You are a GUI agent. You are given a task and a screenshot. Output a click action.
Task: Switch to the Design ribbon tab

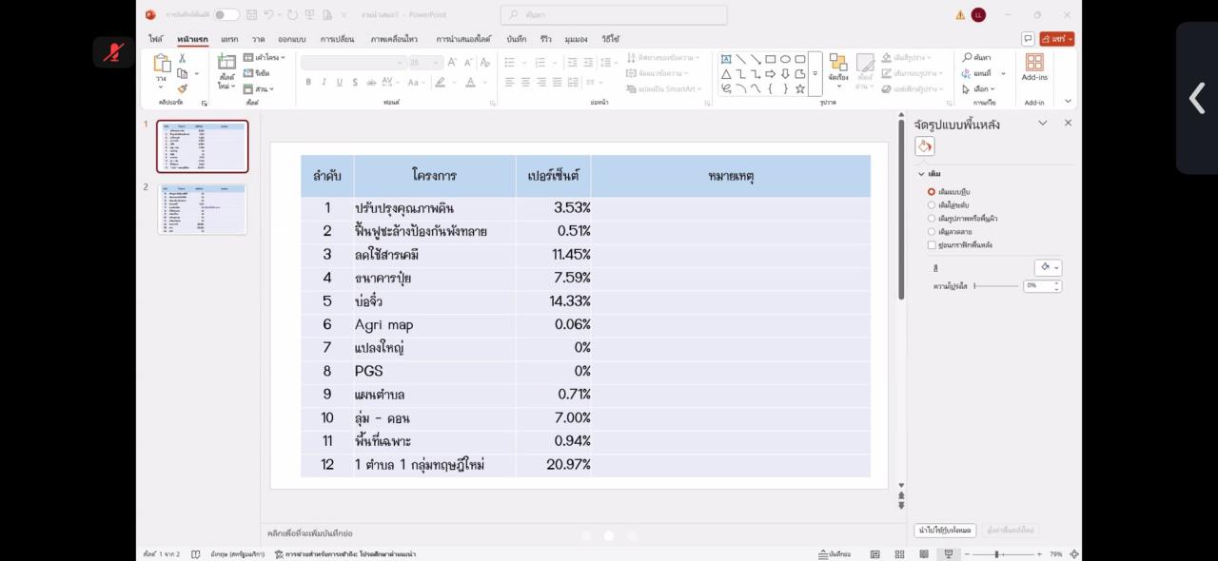(x=291, y=39)
